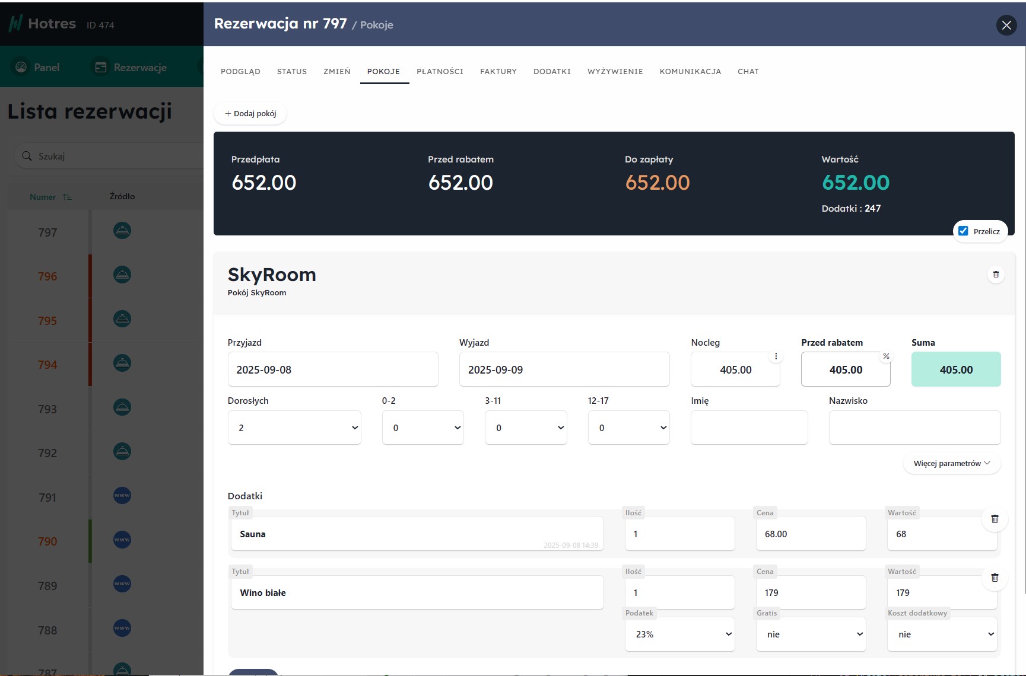The image size is (1026, 676).
Task: Click the Hotres logo icon
Action: (15, 24)
